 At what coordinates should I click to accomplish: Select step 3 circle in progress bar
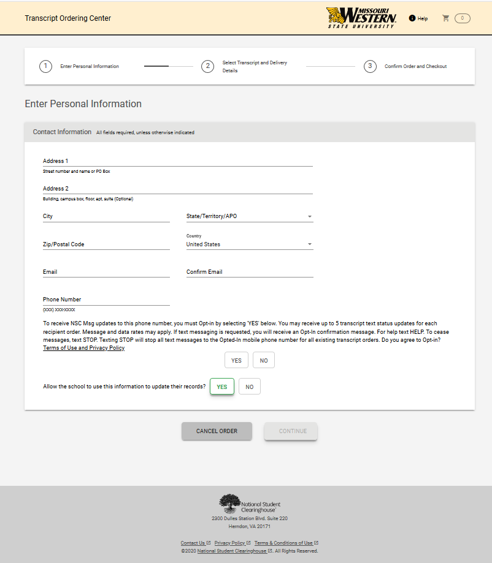point(370,66)
